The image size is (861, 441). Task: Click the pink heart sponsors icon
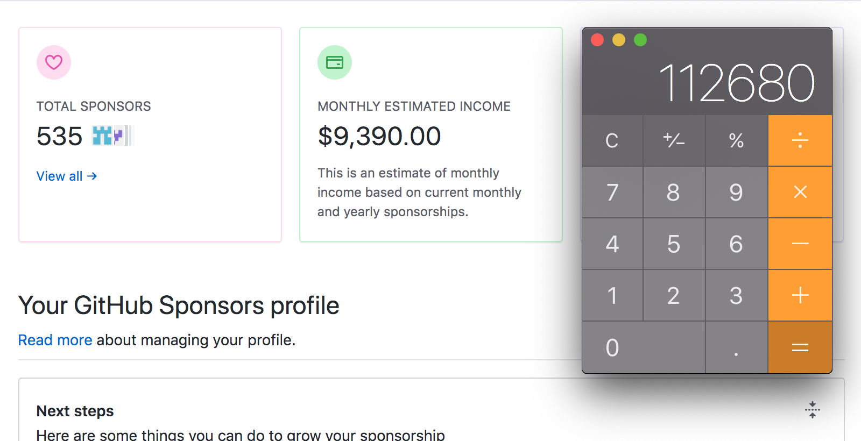tap(54, 62)
